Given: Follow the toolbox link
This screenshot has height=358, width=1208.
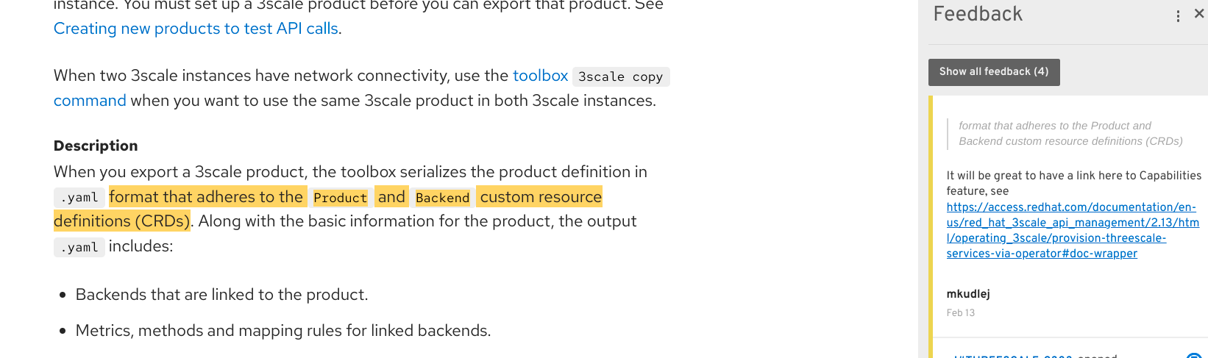Looking at the screenshot, I should click(x=540, y=76).
